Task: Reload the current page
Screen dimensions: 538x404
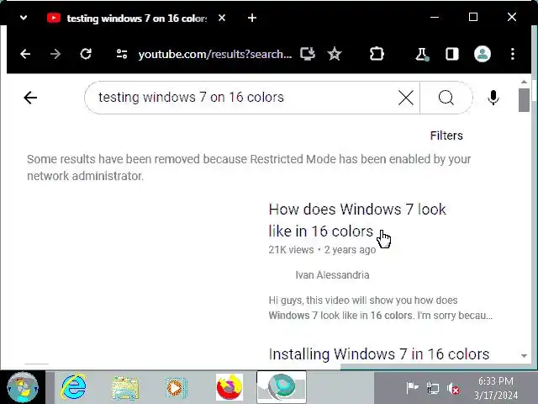Action: click(x=86, y=54)
